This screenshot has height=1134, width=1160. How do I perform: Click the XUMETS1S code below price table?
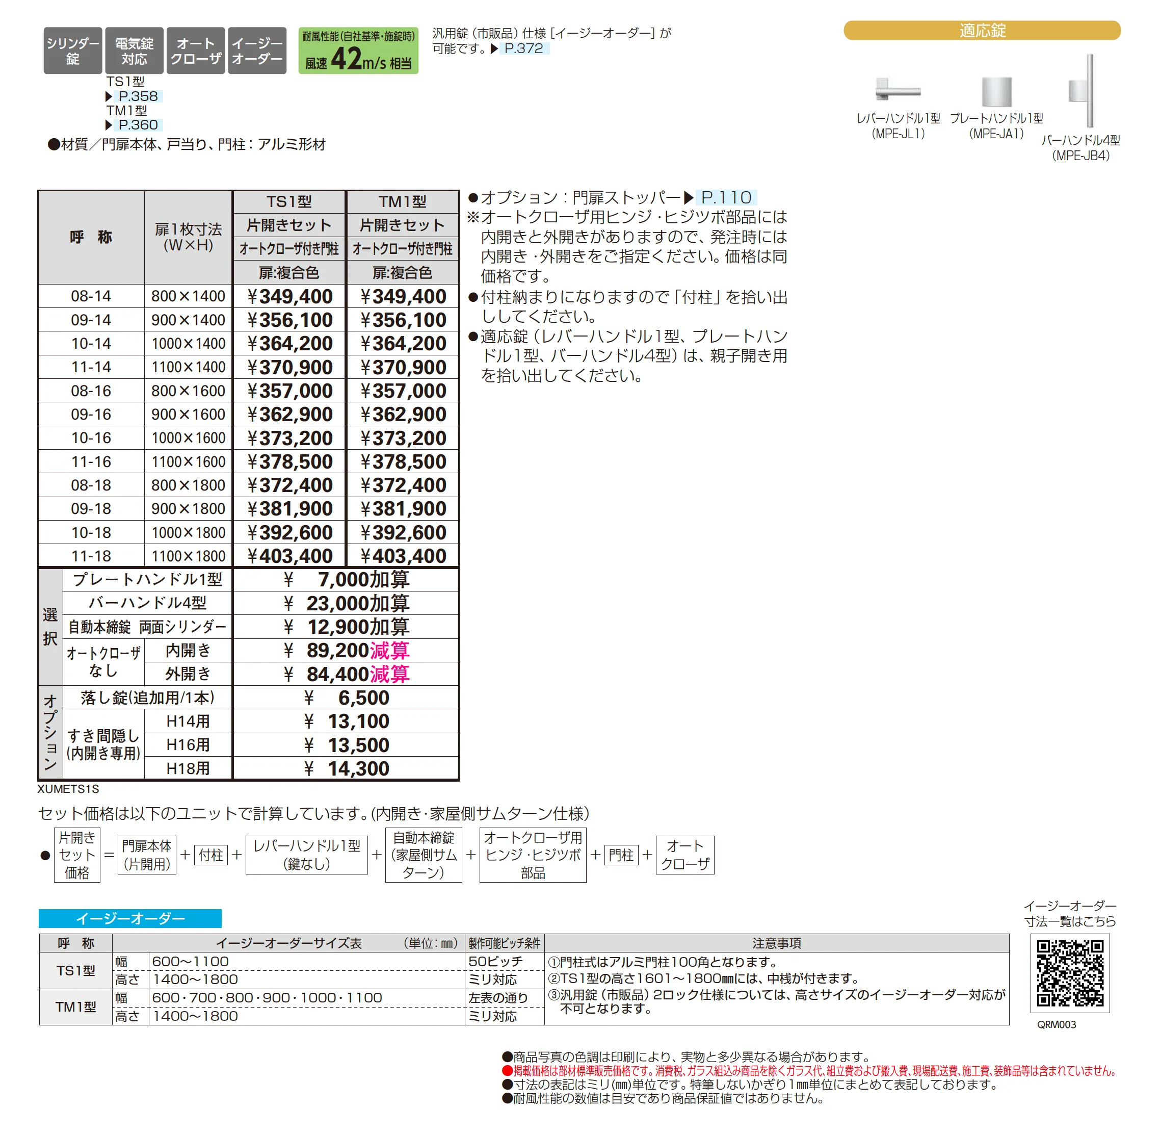pos(68,789)
